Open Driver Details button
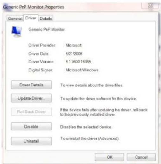Viewport: 161px width, 164px height. coord(31,85)
